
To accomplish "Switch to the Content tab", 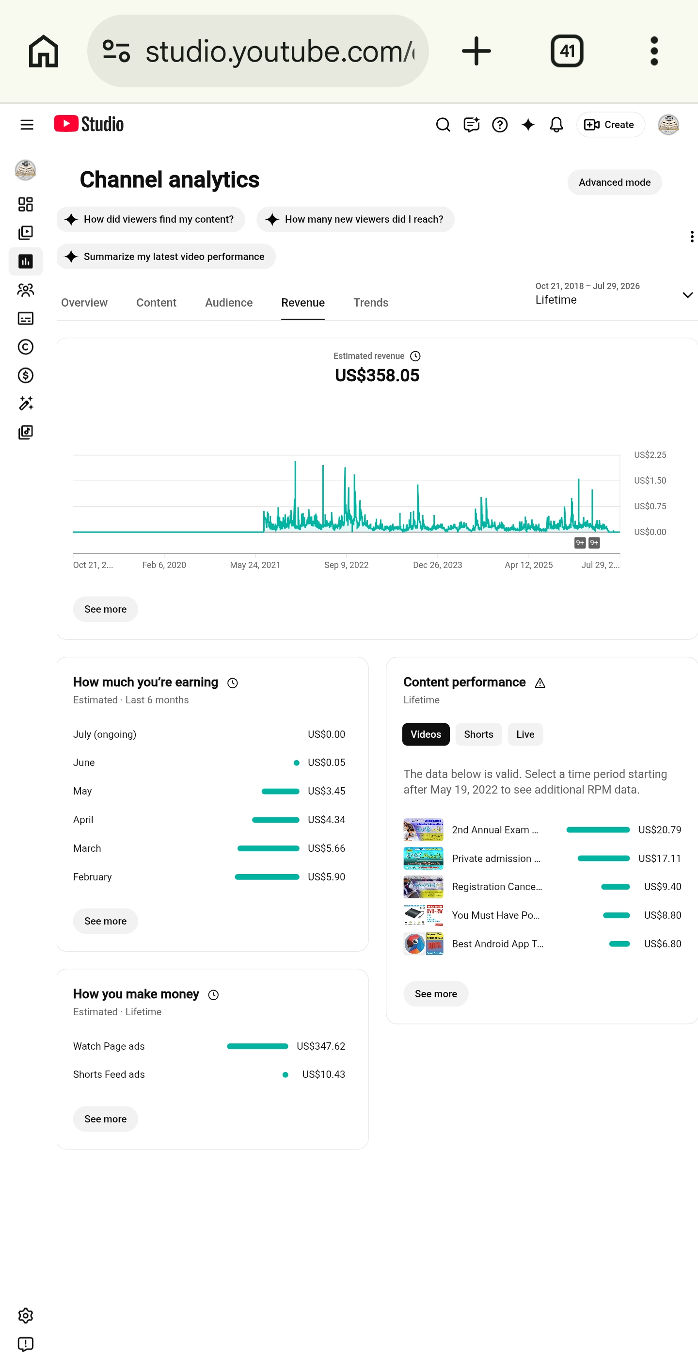I will (156, 303).
